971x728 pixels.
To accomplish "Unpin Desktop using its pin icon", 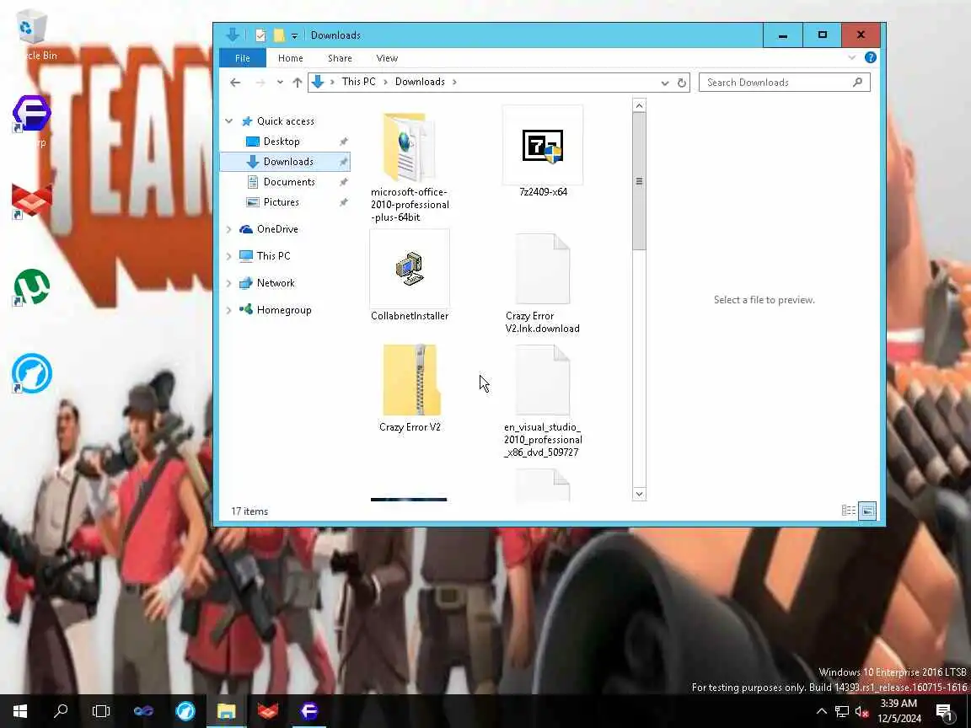I will point(344,142).
